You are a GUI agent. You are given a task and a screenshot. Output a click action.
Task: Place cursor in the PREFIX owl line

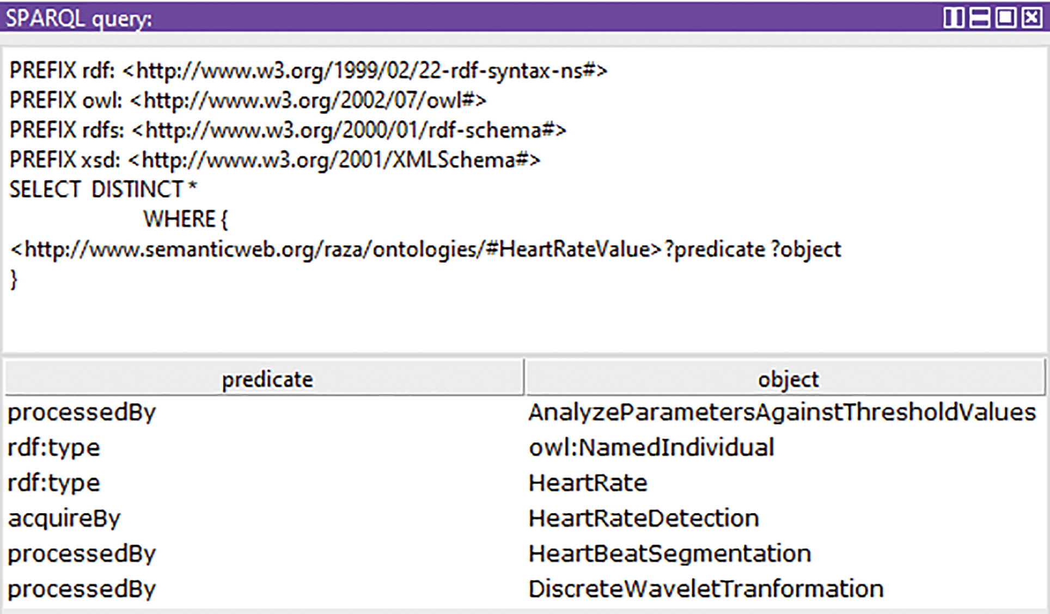click(248, 101)
